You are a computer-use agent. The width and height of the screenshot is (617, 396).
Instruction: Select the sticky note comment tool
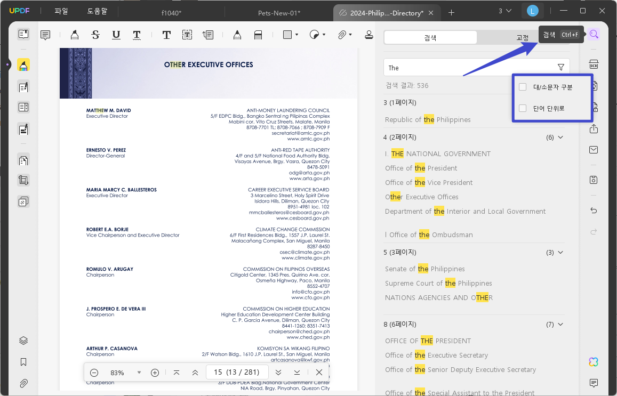[45, 35]
